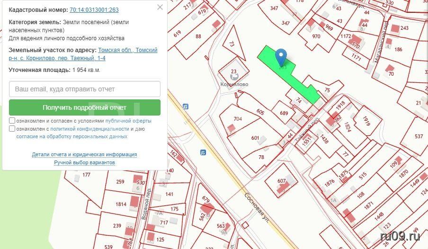Screen dimensions: 428x249
Task: Click the red building inside parcel 704
Action: click(231, 128)
